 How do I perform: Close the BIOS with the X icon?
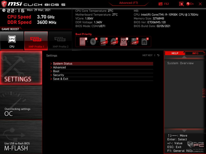[x=200, y=4]
